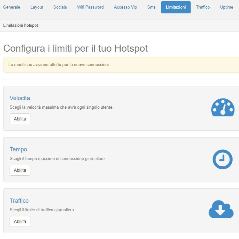Click the speedometer icon in Velocita
This screenshot has height=239, width=239.
click(x=223, y=107)
